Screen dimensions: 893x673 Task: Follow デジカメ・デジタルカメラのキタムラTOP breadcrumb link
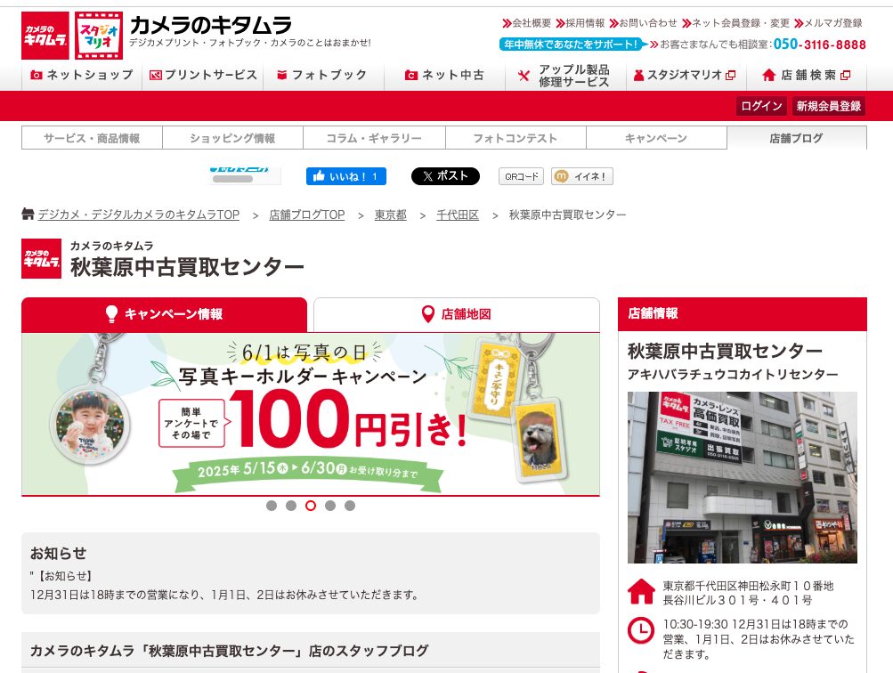[138, 215]
